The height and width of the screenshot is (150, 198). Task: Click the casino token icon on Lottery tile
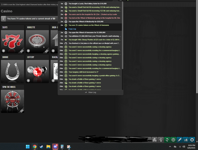tap(28, 80)
